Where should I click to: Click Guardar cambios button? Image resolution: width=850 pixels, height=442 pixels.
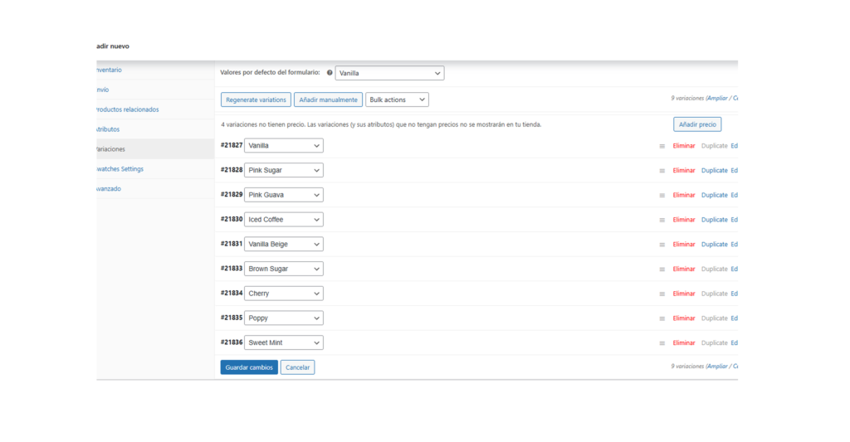tap(249, 367)
